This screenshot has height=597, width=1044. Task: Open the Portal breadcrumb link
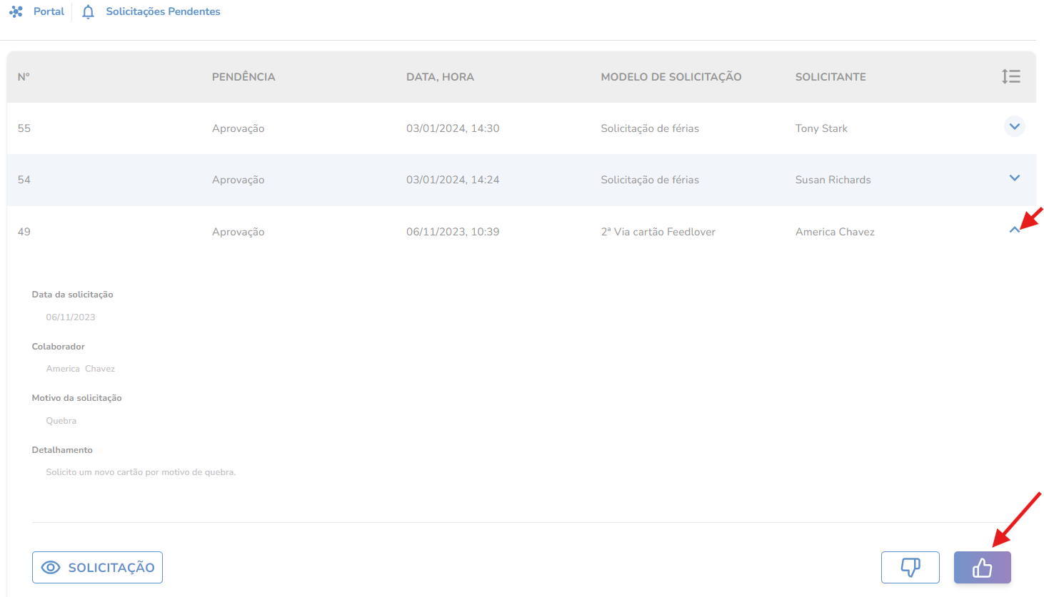(49, 11)
